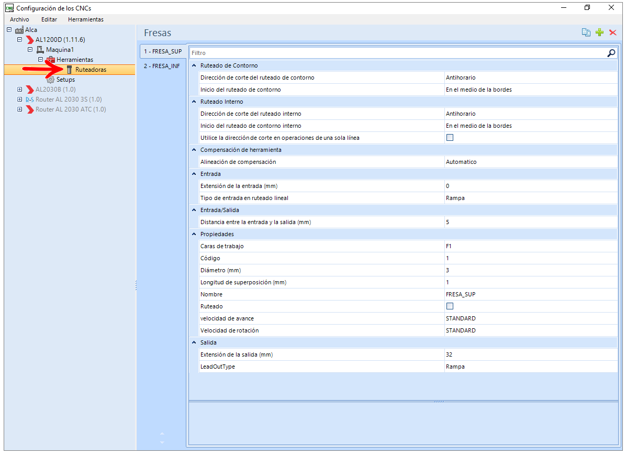This screenshot has height=455, width=626.
Task: Toggle single-line cutting direction checkbox
Action: tap(450, 137)
